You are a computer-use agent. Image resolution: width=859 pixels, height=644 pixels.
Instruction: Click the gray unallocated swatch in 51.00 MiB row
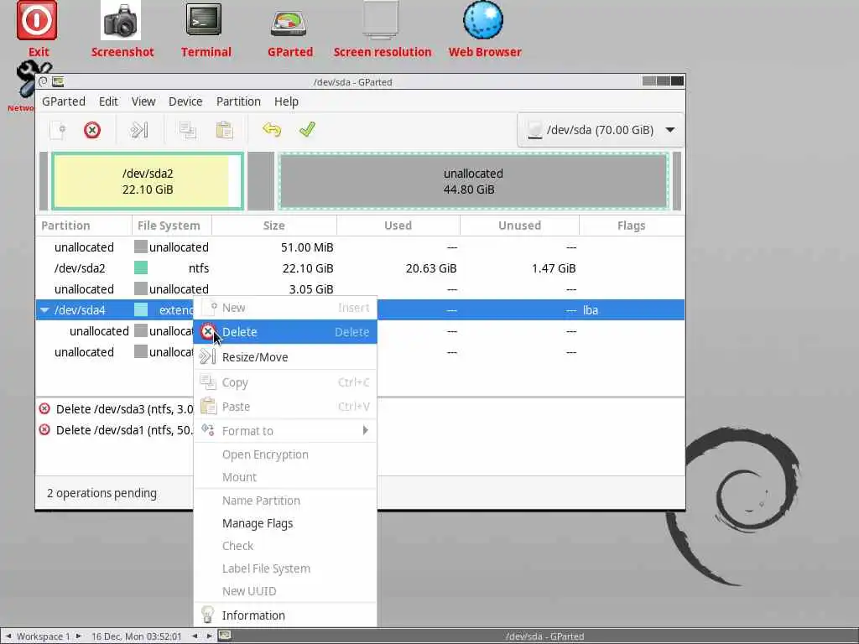click(141, 247)
